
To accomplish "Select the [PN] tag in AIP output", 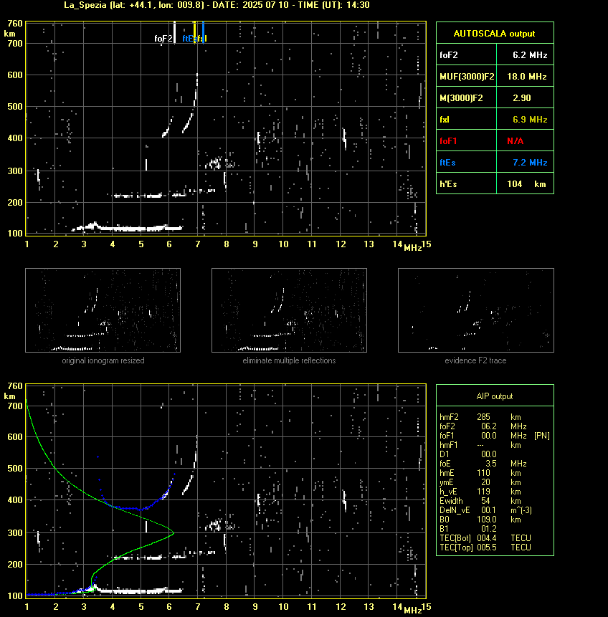I will pos(542,436).
